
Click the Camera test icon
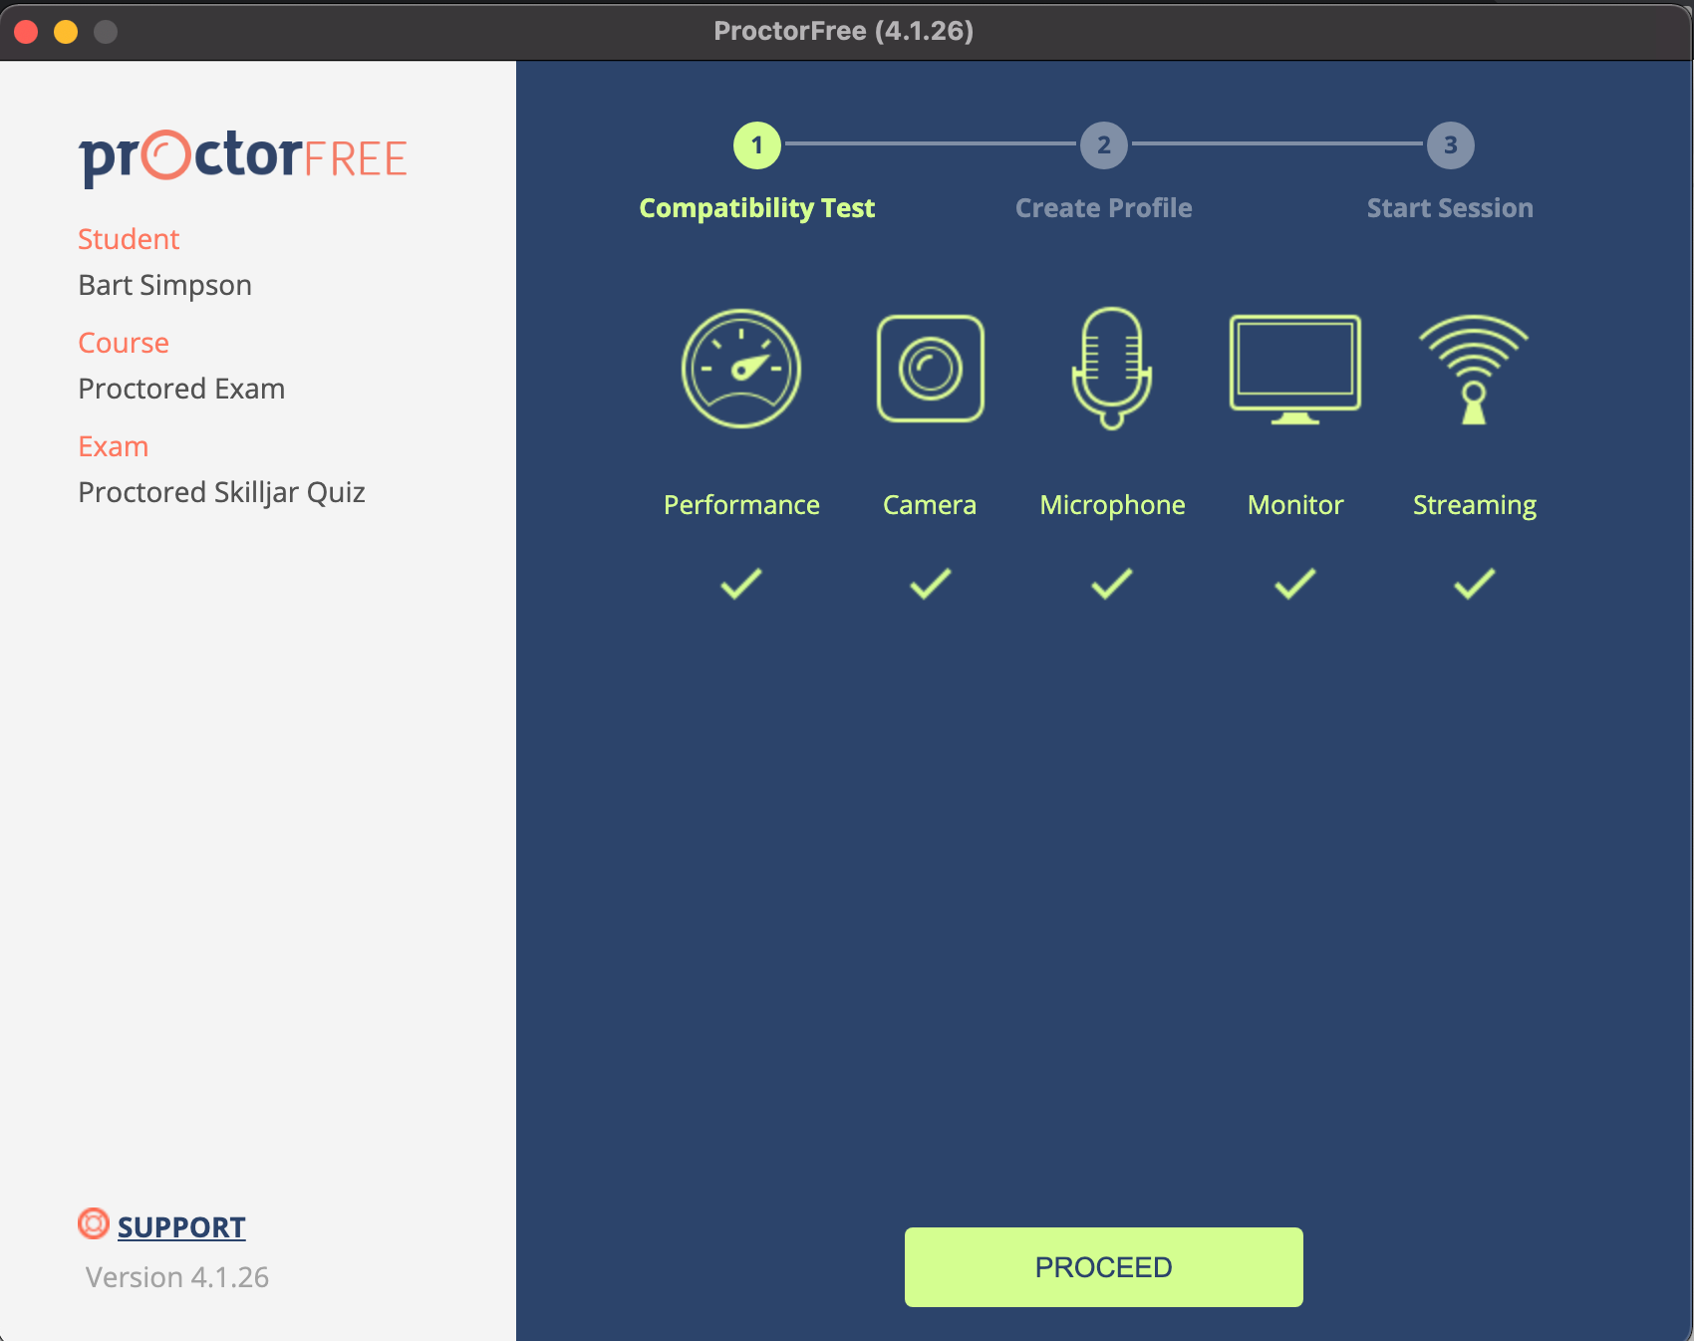(931, 369)
